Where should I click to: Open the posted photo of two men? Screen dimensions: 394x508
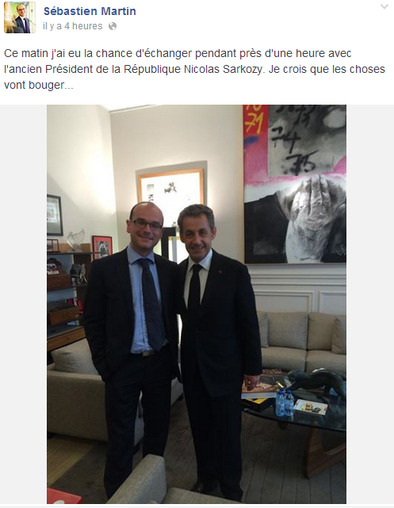click(197, 304)
